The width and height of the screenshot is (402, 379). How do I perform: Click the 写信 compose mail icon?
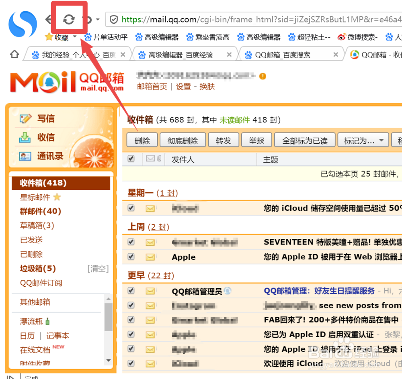[25, 118]
